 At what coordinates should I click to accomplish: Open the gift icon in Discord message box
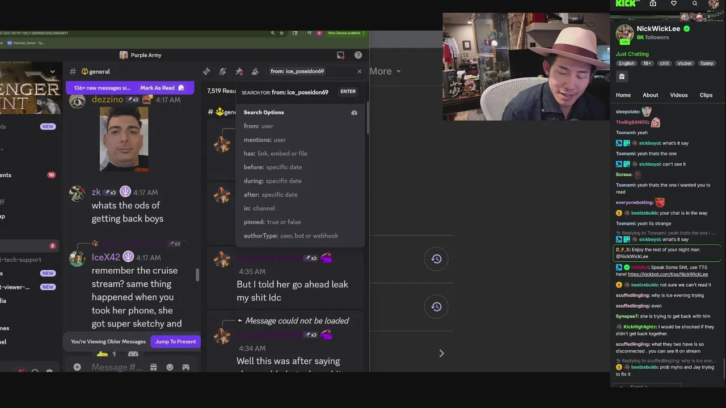click(154, 367)
